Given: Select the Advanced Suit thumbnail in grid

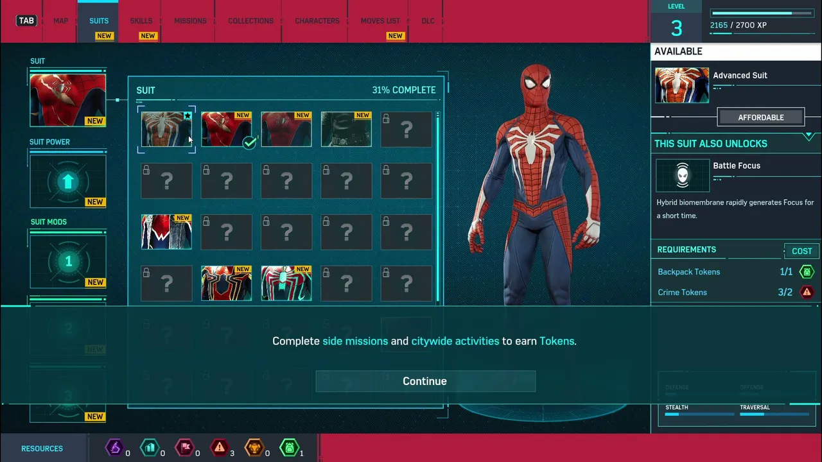Looking at the screenshot, I should click(166, 129).
